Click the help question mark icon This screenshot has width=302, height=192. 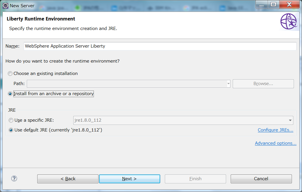[x=14, y=178]
